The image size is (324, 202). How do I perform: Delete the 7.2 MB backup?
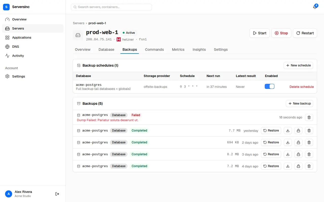309,166
